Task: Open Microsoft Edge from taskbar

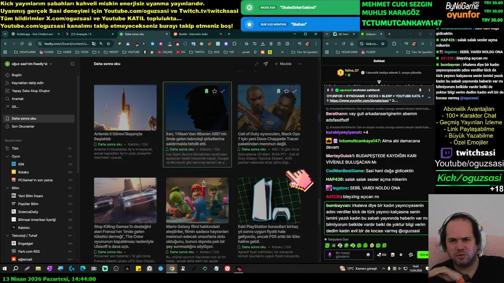Action: (83, 269)
